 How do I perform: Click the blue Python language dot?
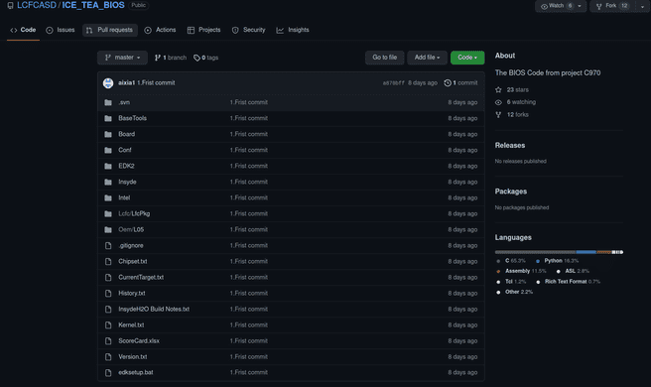[x=538, y=261]
